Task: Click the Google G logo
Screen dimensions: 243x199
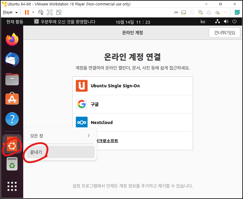Action: [82, 104]
